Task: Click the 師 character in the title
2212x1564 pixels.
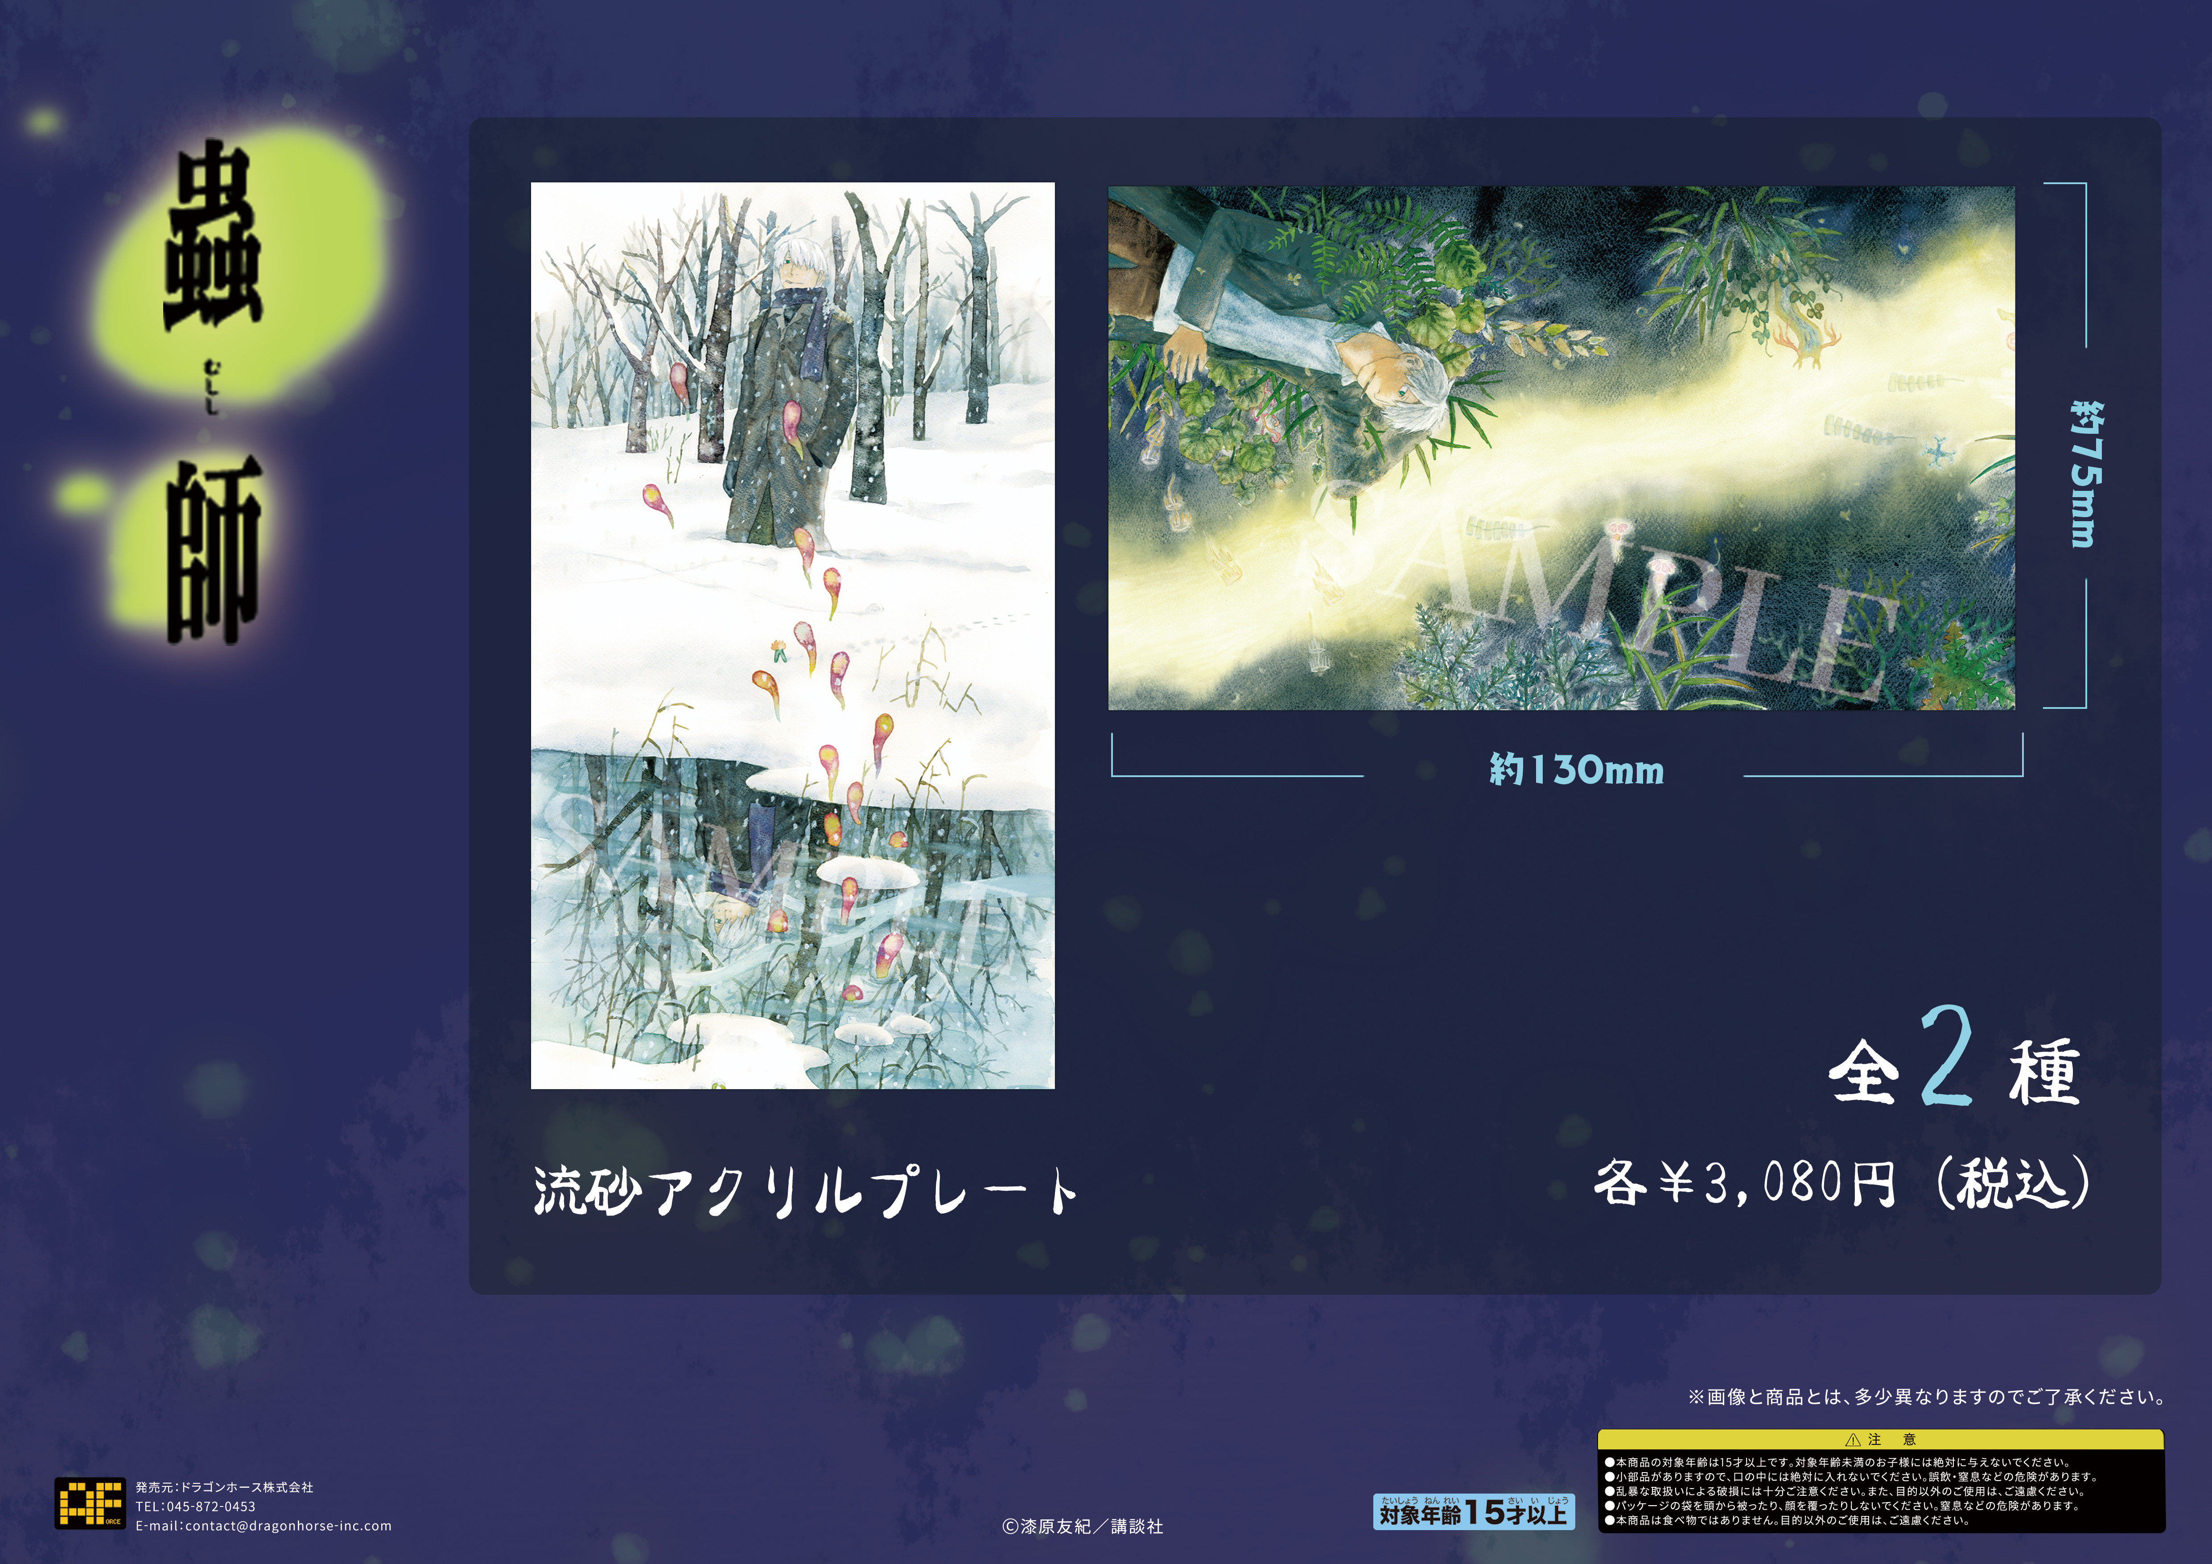Action: point(214,549)
